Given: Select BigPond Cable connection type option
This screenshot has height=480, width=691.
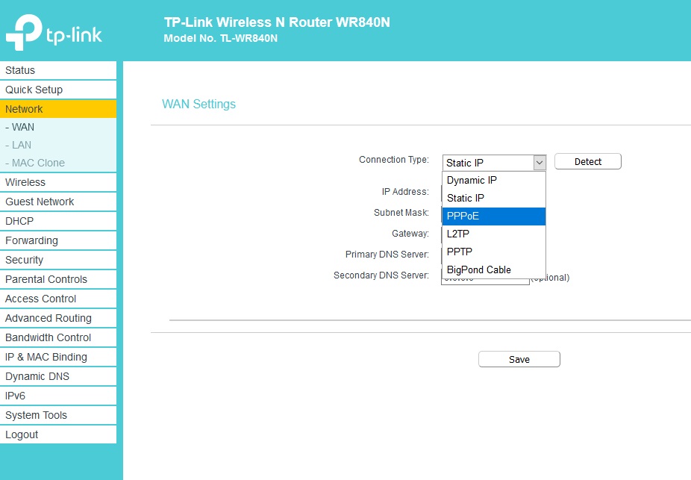Looking at the screenshot, I should (494, 269).
